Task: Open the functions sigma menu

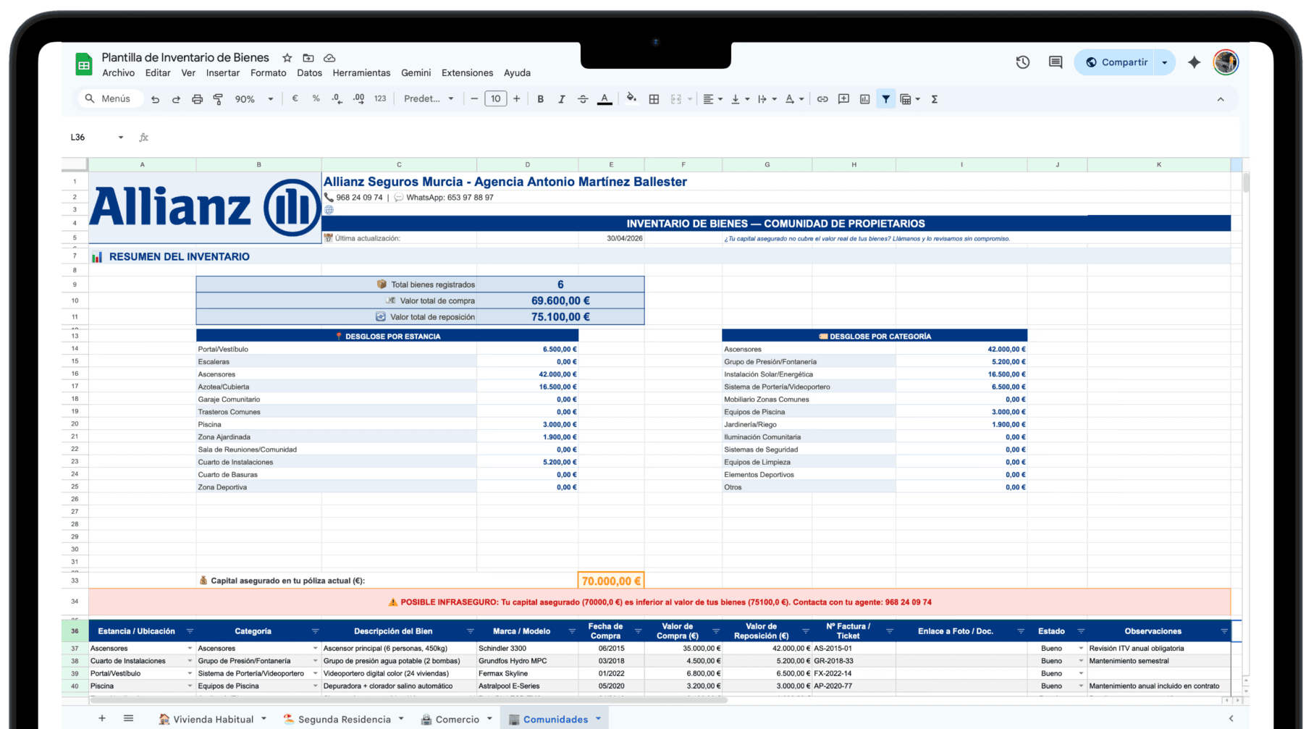Action: pyautogui.click(x=935, y=99)
